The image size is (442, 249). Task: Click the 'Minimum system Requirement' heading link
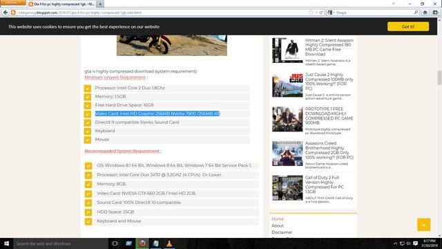coord(115,77)
